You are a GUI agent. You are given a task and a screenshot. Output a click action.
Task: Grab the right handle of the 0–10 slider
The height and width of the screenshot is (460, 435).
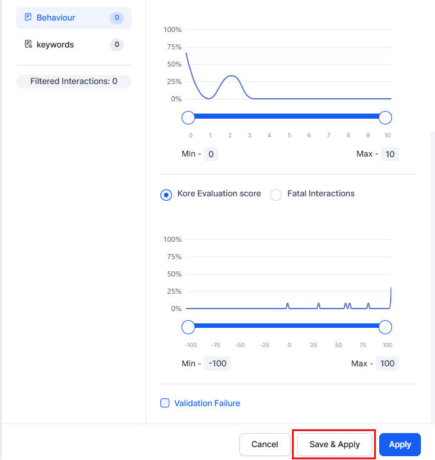click(x=385, y=117)
